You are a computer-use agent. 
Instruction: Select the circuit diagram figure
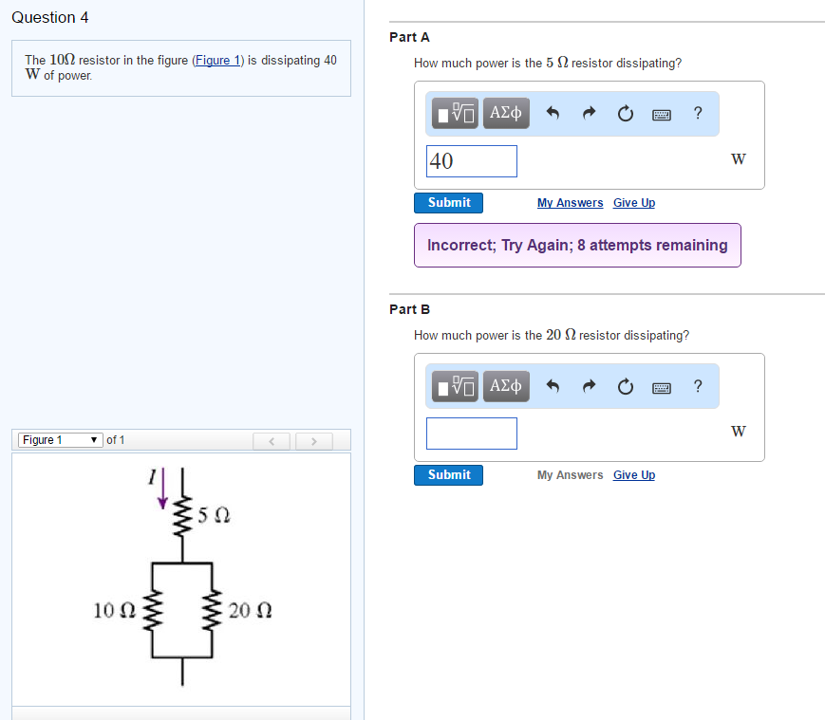point(182,577)
